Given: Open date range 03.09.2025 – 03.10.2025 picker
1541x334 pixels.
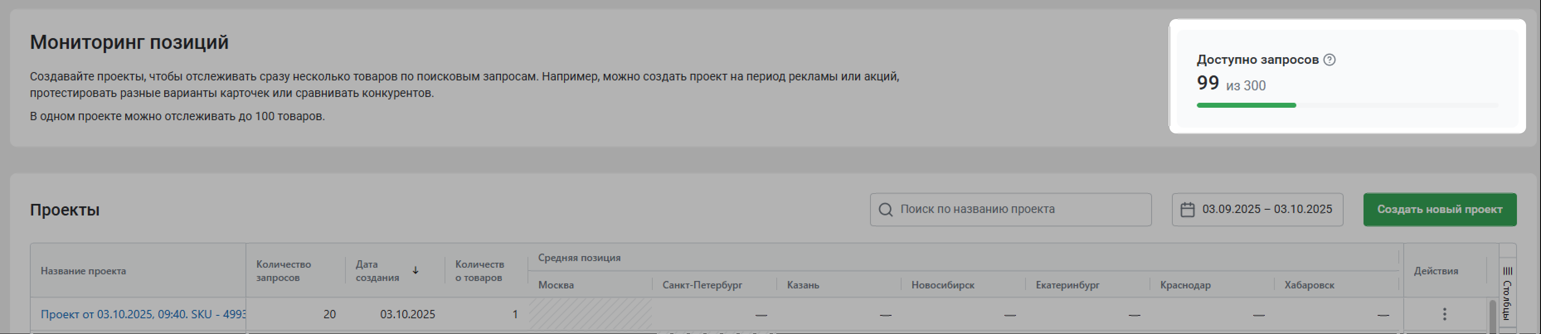Looking at the screenshot, I should coord(1266,210).
